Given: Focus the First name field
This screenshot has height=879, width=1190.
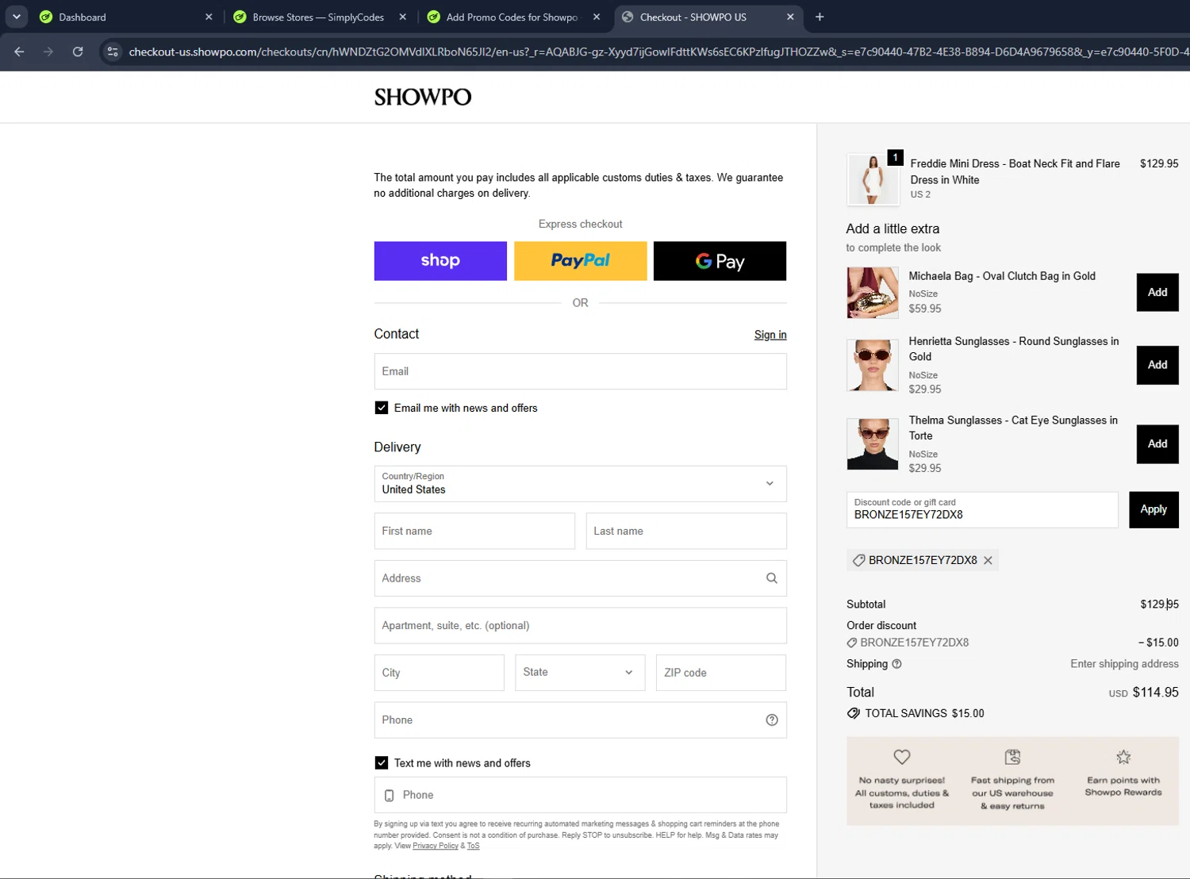Looking at the screenshot, I should (474, 531).
